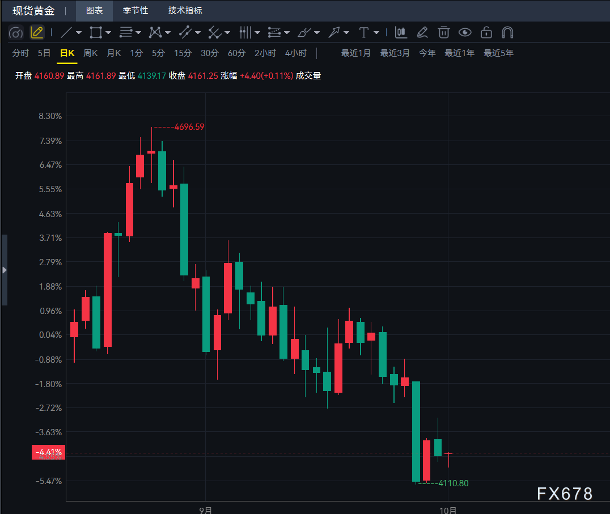Click the red -4.41% price label
The width and height of the screenshot is (610, 514).
(48, 452)
